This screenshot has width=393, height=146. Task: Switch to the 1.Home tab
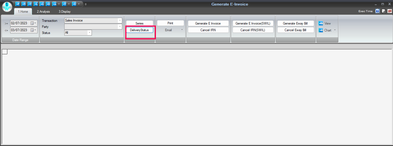(23, 12)
